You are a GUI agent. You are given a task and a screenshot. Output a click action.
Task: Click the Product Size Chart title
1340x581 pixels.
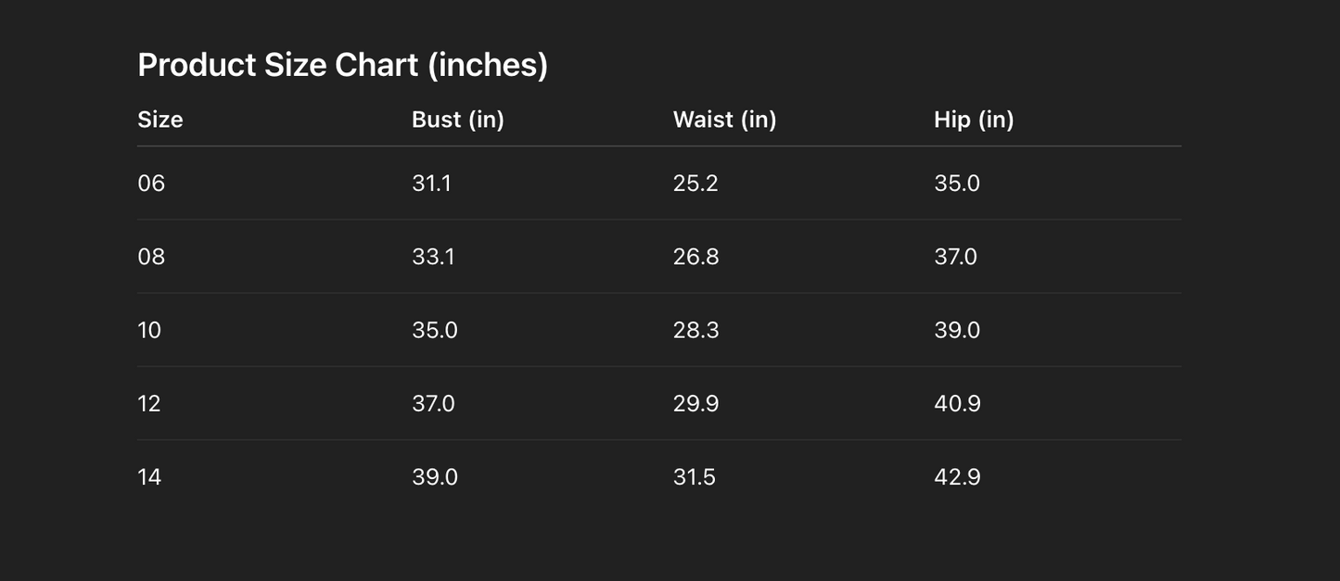(x=342, y=65)
